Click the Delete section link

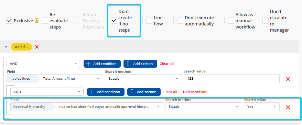point(195,92)
